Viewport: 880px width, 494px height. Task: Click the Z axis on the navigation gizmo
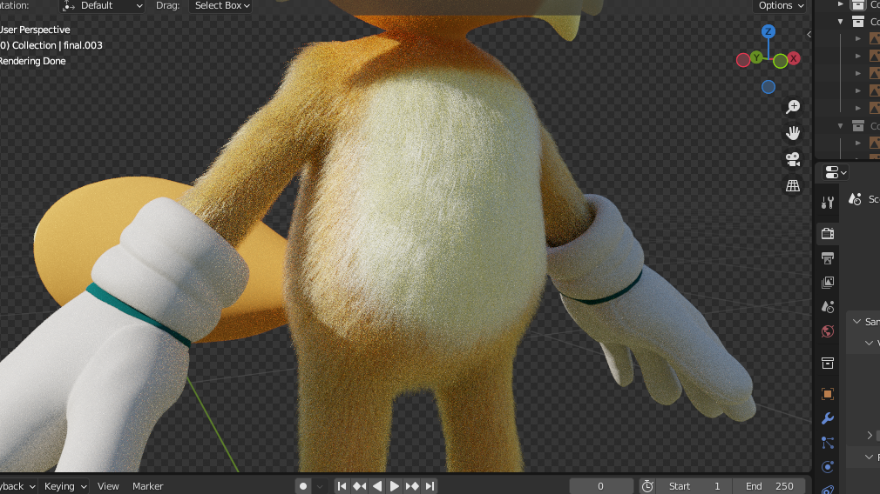point(768,31)
